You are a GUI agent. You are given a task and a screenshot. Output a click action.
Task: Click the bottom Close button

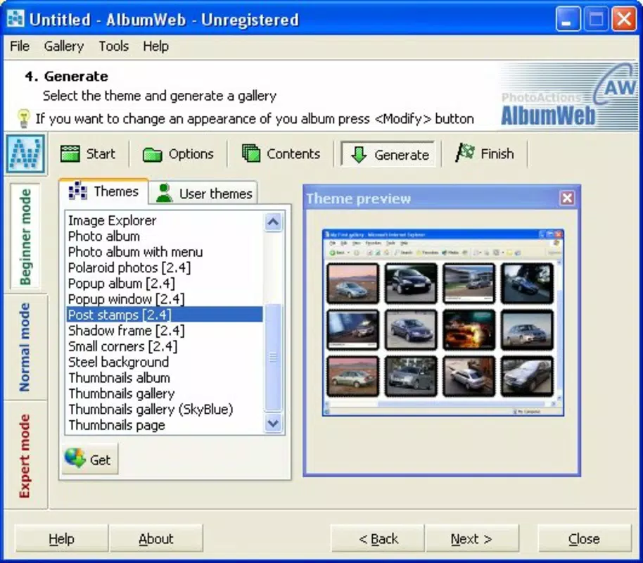pyautogui.click(x=584, y=538)
